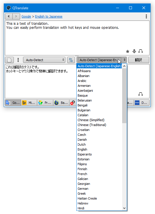Maximize the QTranslate window

pyautogui.click(x=131, y=8)
